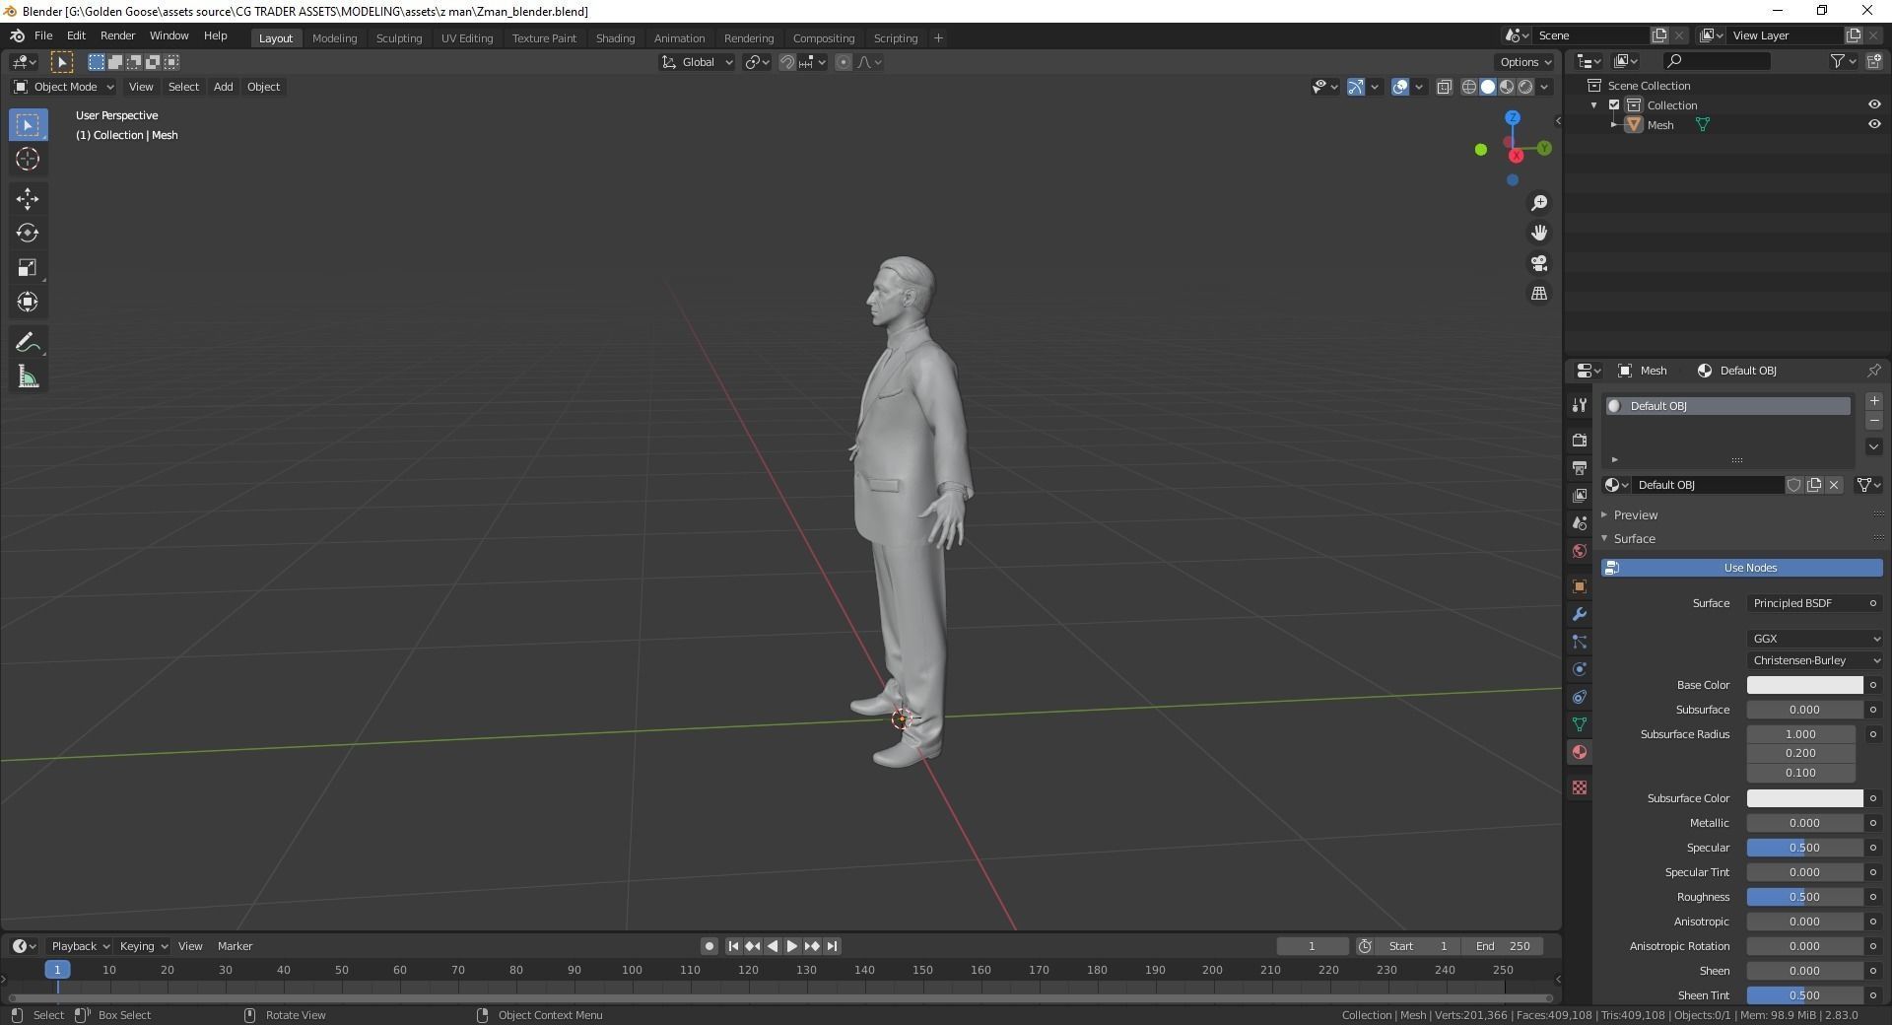1892x1025 pixels.
Task: Switch to material preview shading
Action: pyautogui.click(x=1507, y=87)
